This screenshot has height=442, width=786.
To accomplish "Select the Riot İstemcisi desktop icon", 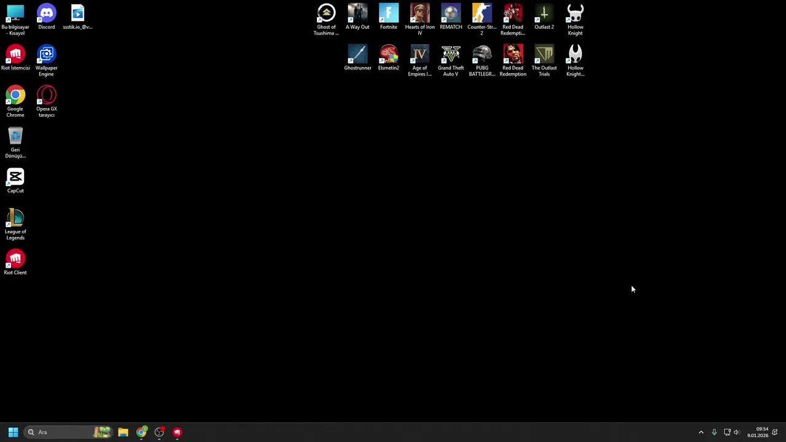I will point(15,58).
